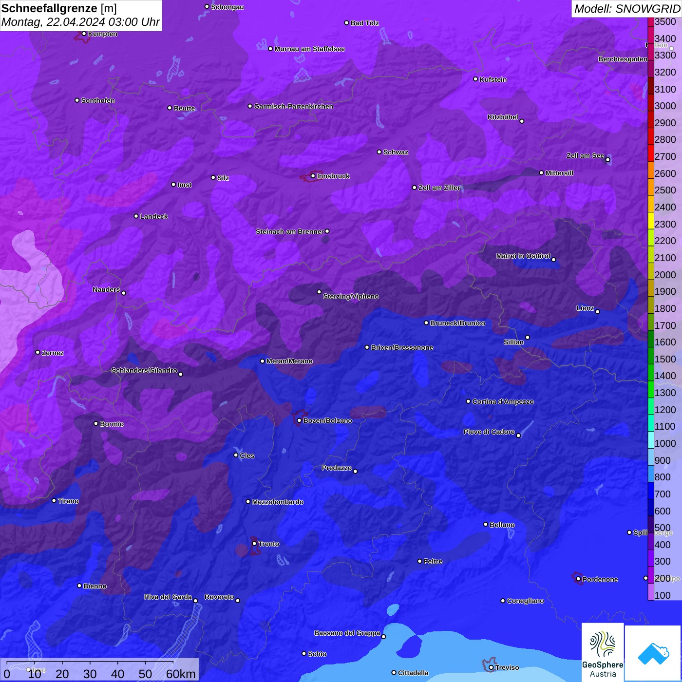This screenshot has width=682, height=682.
Task: Click the Cles marker dot
Action: [x=236, y=455]
